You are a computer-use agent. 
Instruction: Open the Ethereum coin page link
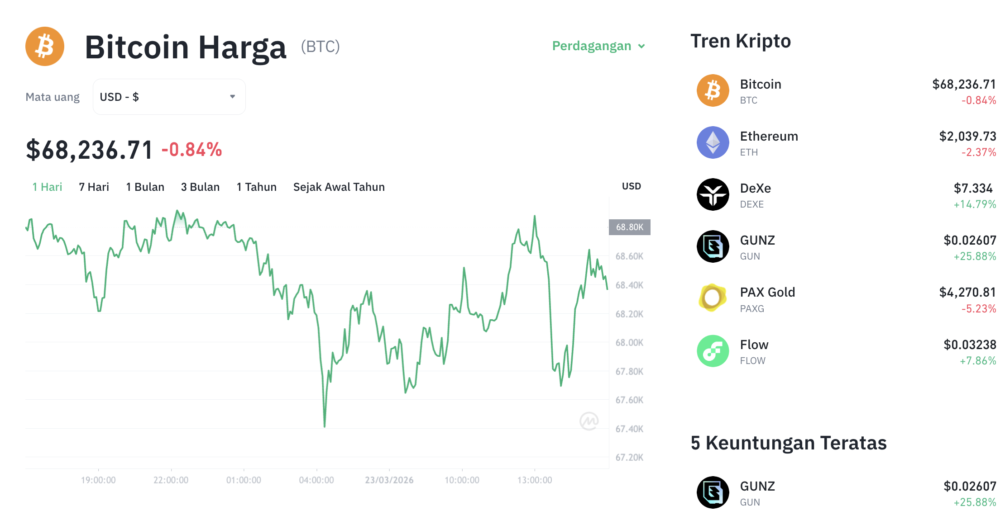[769, 136]
